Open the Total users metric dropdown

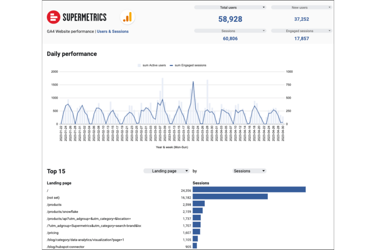point(230,7)
